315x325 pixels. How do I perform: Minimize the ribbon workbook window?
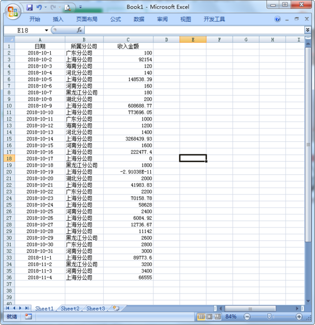click(287, 20)
